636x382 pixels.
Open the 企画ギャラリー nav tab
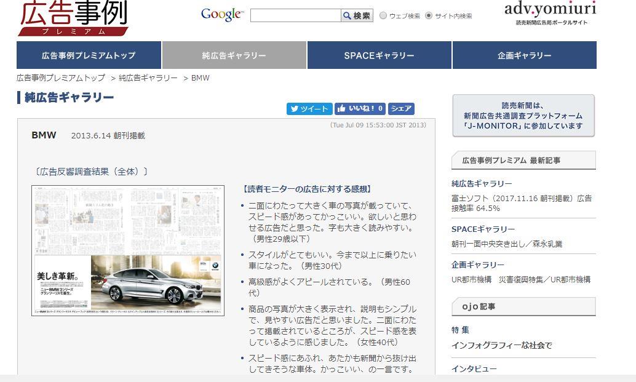525,55
